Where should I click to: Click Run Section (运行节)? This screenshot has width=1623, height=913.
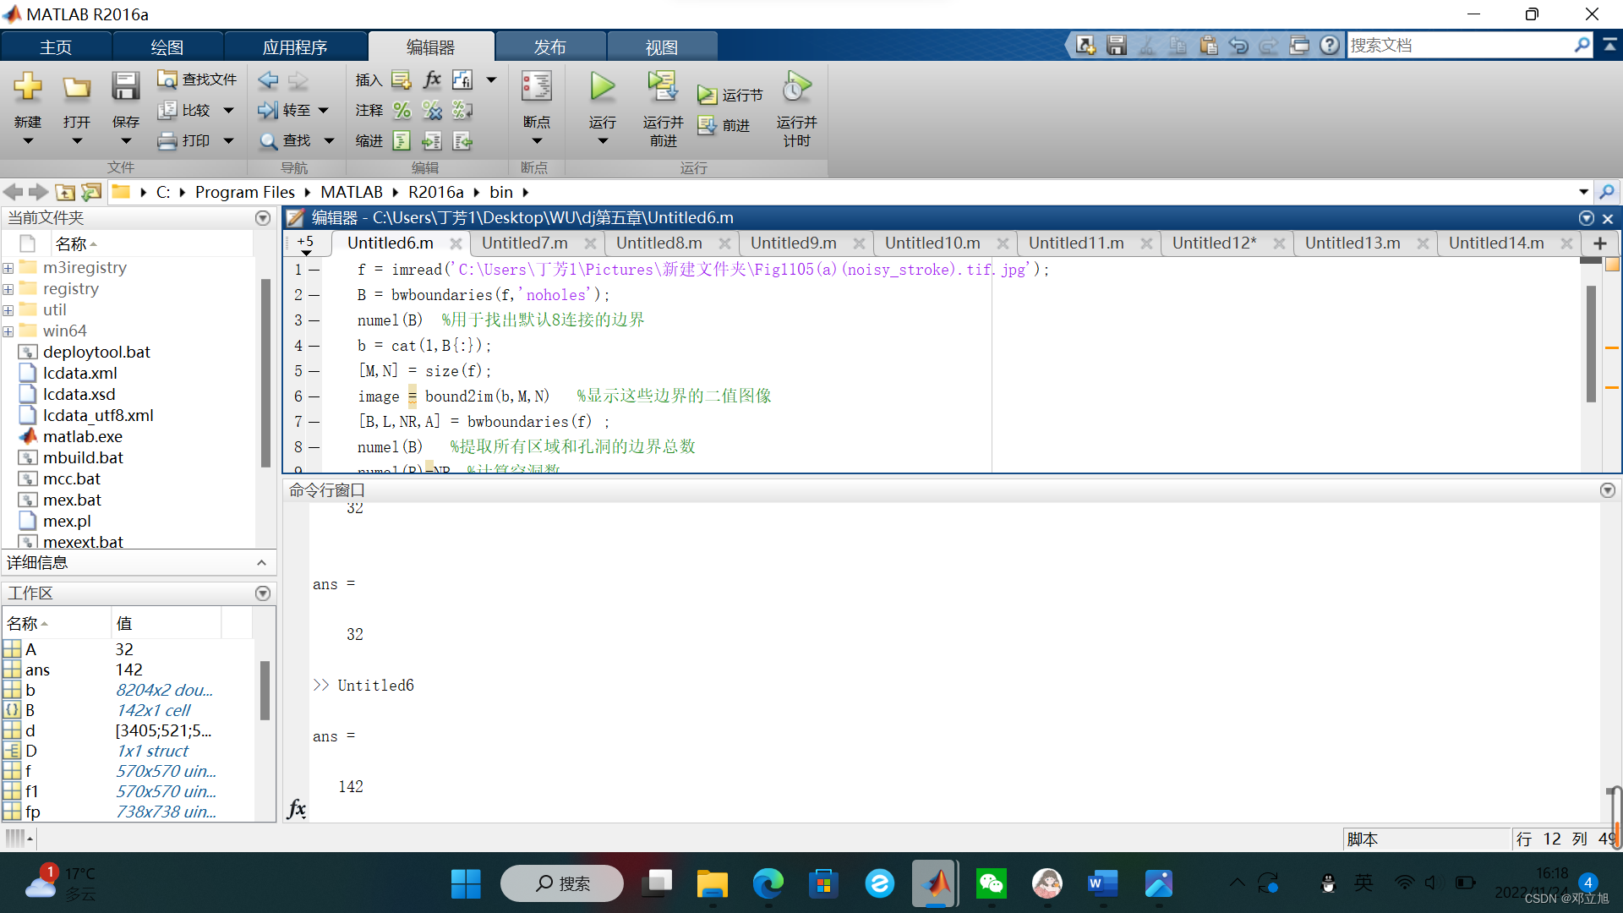[730, 95]
